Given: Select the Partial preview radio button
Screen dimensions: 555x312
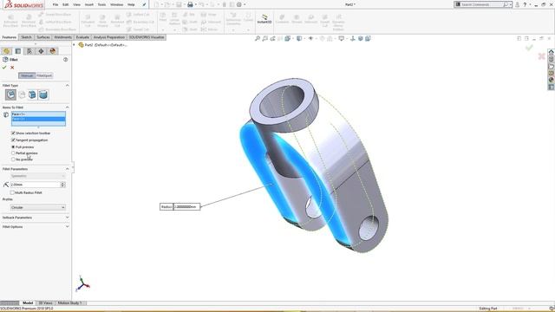Looking at the screenshot, I should [13, 153].
